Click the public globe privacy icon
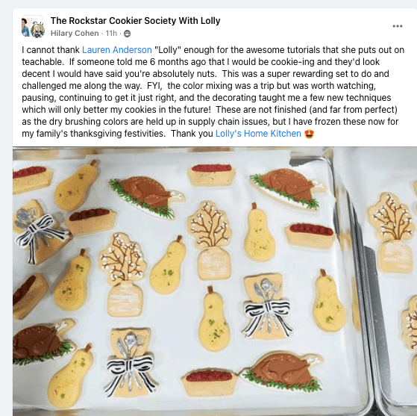417x416 pixels. [128, 34]
